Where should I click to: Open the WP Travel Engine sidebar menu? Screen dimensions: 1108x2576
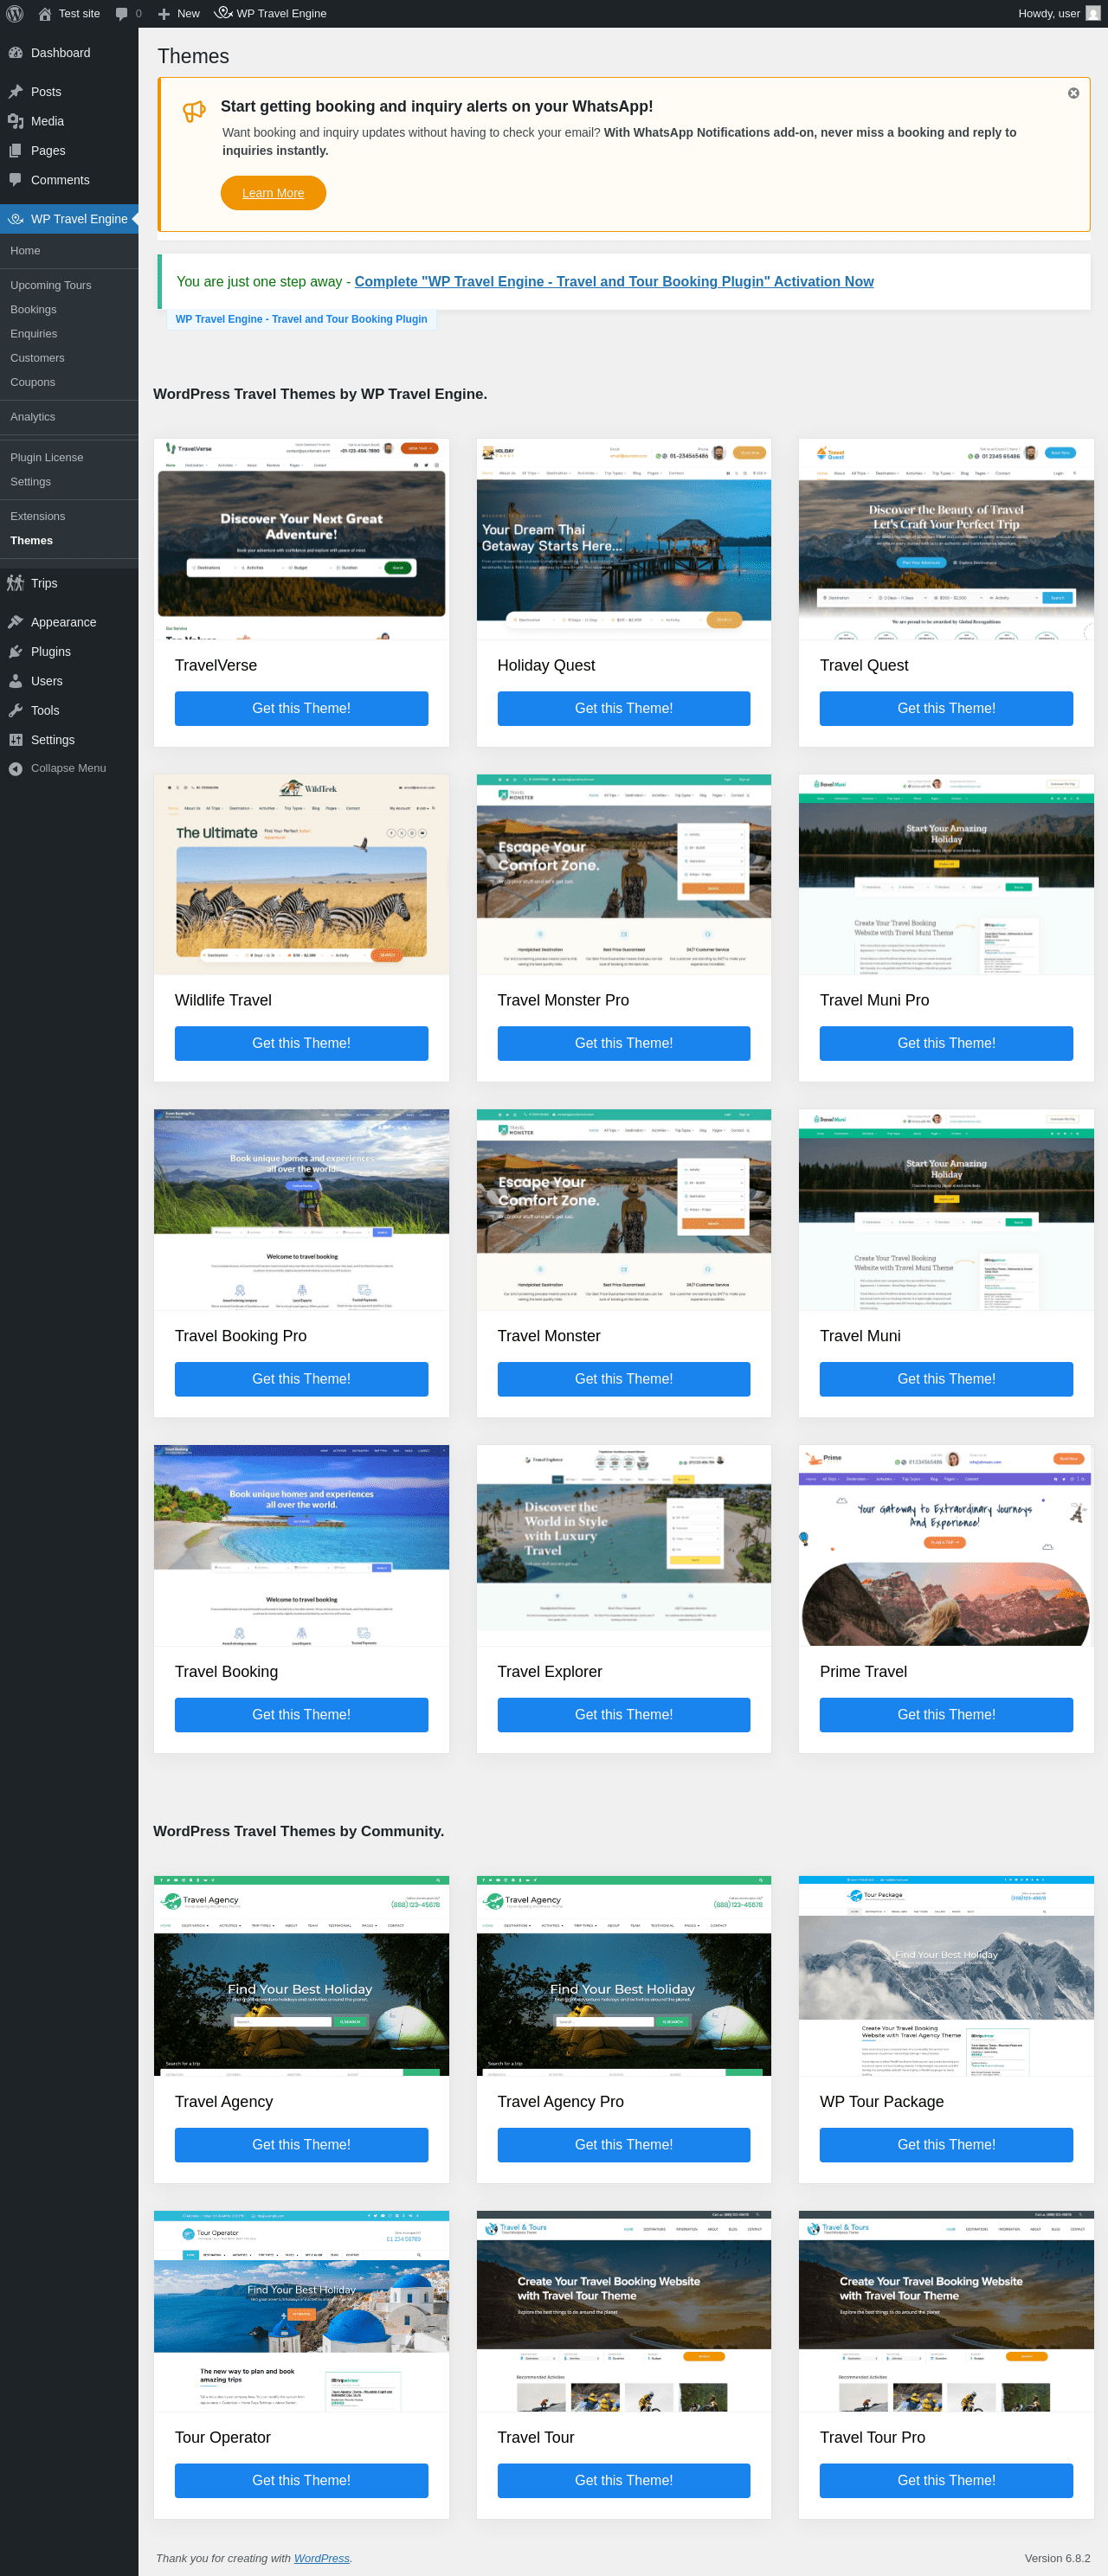pyautogui.click(x=69, y=219)
